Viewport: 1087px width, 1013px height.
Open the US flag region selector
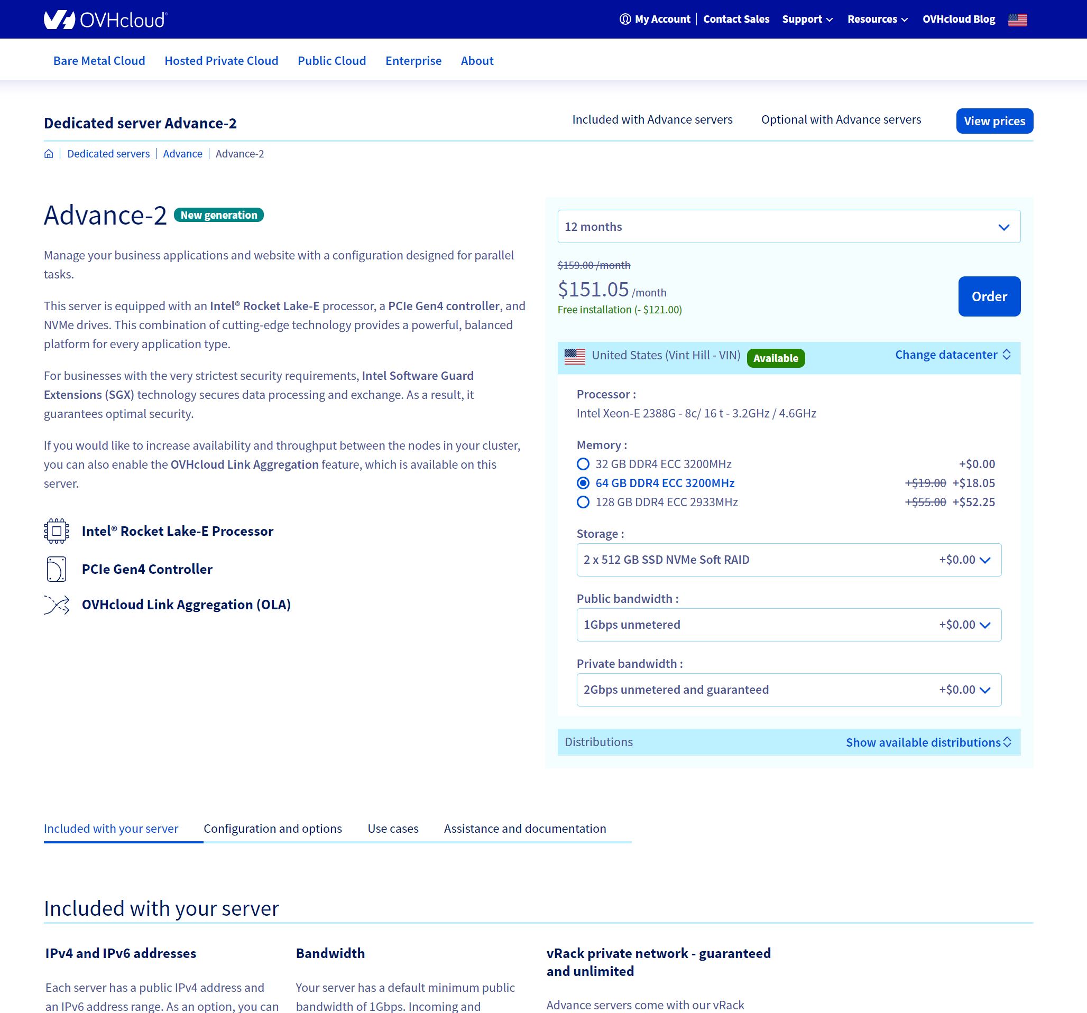coord(1018,20)
